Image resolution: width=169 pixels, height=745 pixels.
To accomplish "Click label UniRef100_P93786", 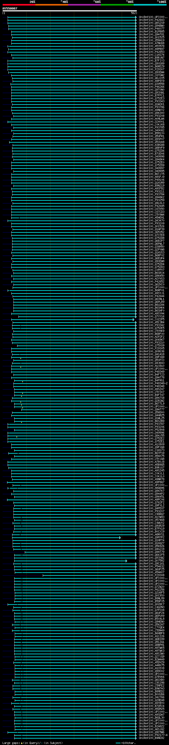I will [x=151, y=107].
